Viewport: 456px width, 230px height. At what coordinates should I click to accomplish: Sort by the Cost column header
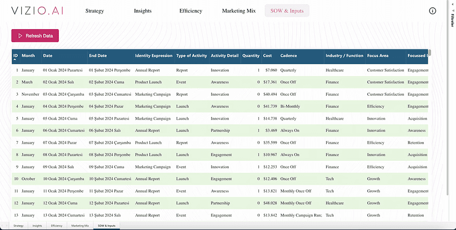267,56
